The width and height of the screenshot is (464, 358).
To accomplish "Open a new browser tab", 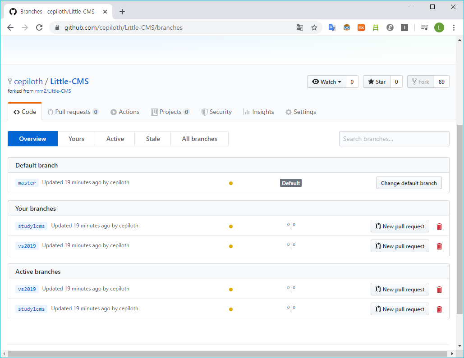I will coord(122,12).
